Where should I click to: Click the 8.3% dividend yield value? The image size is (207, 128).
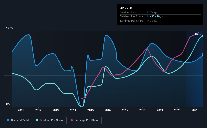point(150,12)
